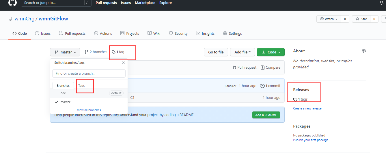This screenshot has width=386, height=154.
Task: Open the Compare link
Action: [271, 67]
